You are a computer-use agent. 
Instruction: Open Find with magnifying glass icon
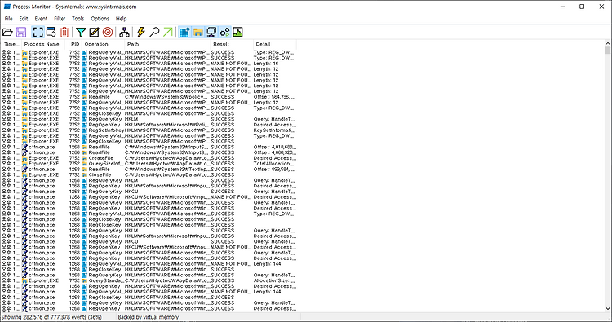tap(154, 32)
